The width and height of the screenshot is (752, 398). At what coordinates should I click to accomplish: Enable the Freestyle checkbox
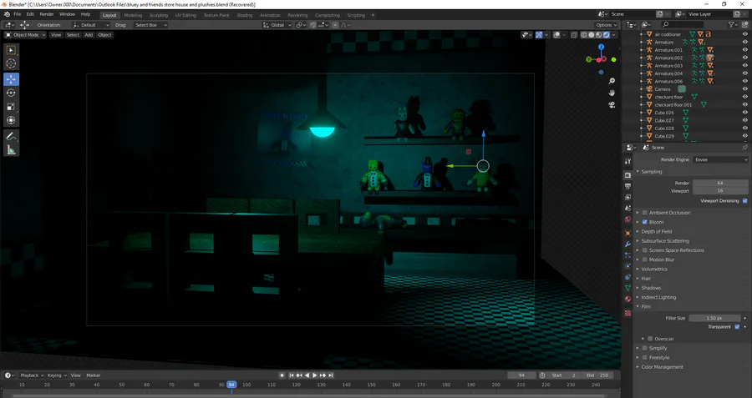point(644,358)
